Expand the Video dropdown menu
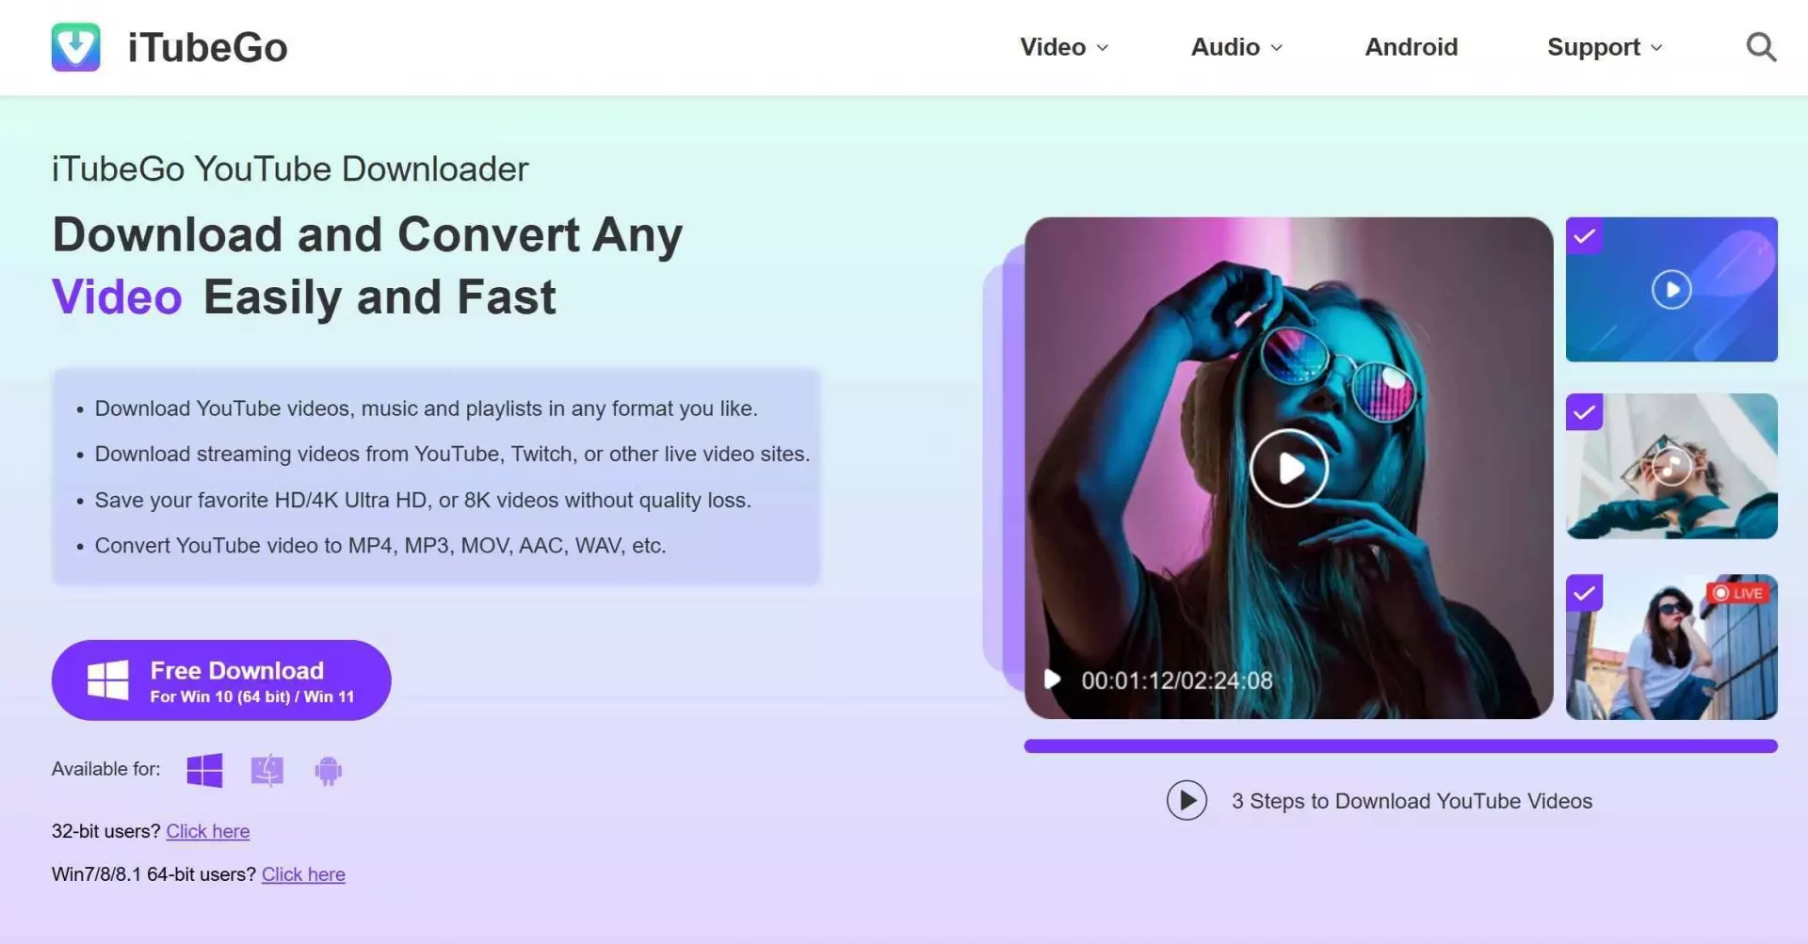1808x944 pixels. point(1064,47)
